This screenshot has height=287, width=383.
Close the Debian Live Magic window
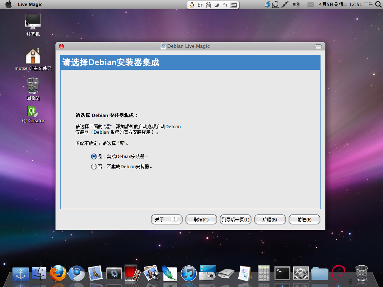61,46
